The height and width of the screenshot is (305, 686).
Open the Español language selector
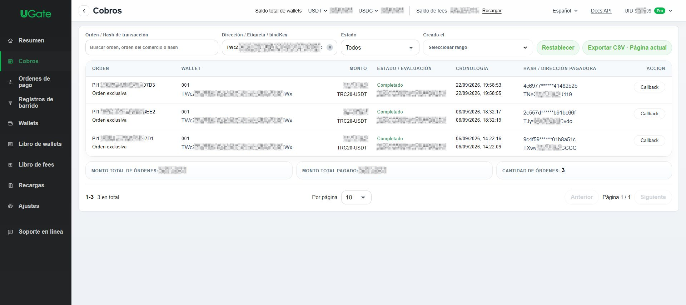point(565,11)
